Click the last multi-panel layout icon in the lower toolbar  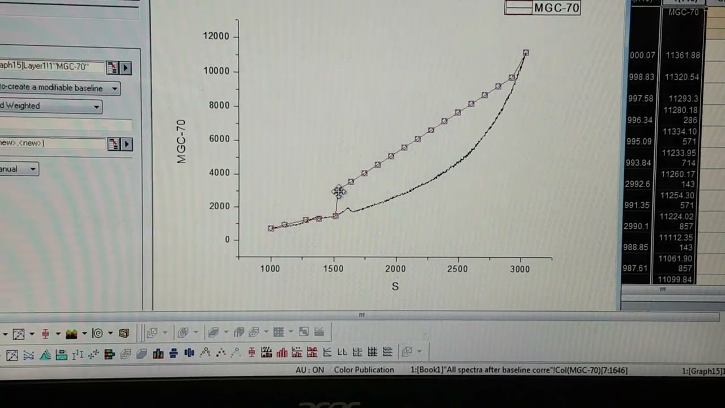point(387,351)
